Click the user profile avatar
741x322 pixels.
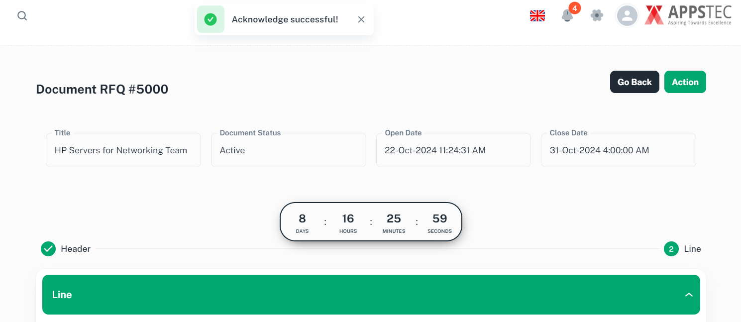pos(627,16)
